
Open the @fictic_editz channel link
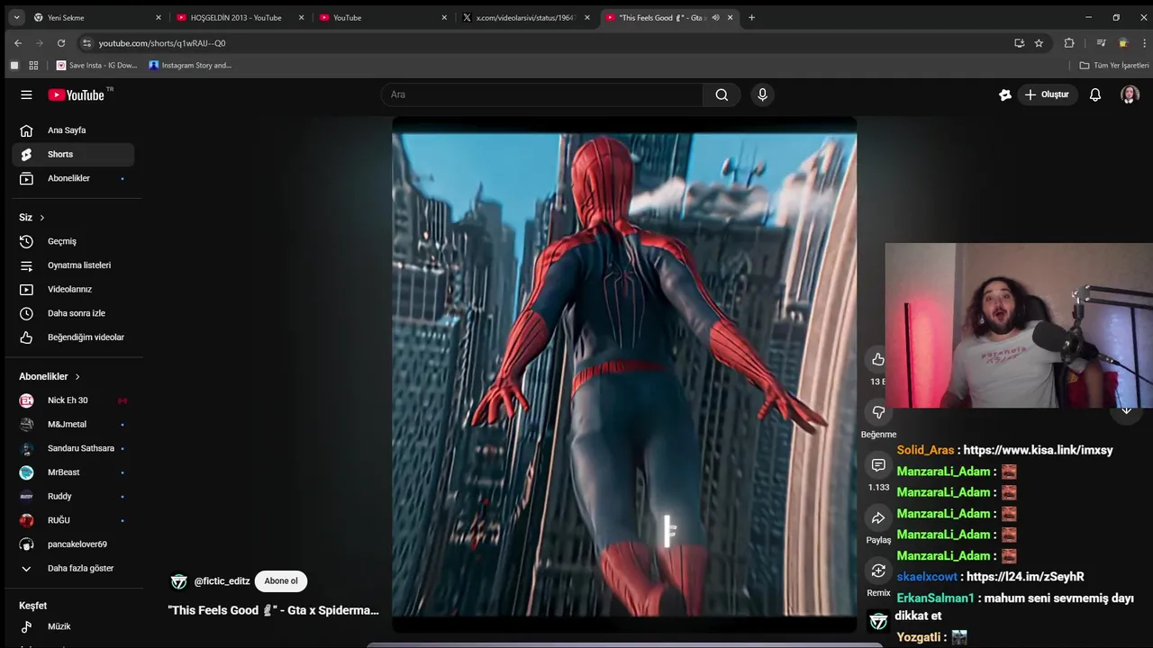[222, 581]
